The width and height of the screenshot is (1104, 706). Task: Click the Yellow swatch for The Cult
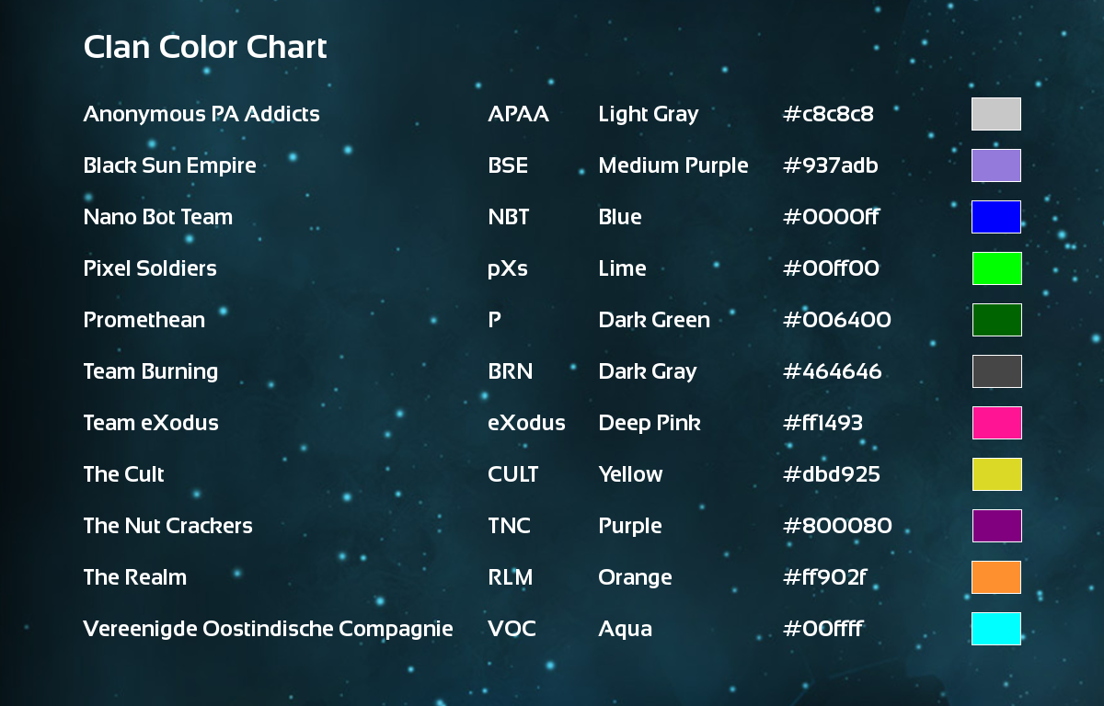click(x=996, y=474)
